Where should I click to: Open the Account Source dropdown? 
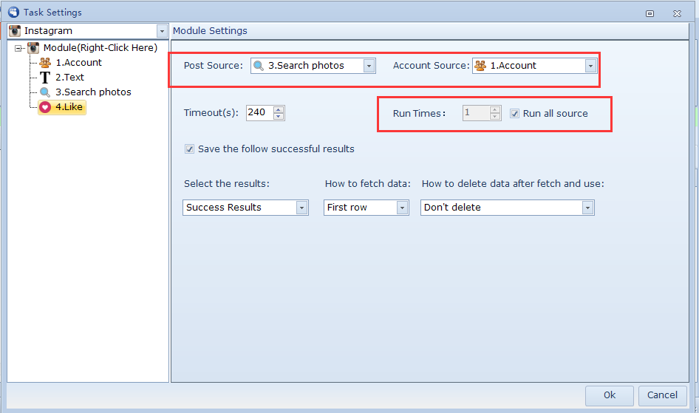(x=590, y=66)
